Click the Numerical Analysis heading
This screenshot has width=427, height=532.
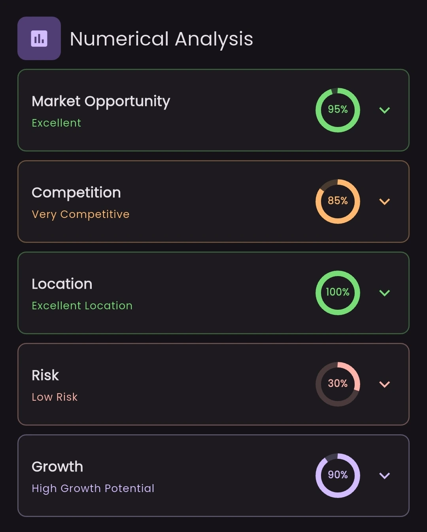click(x=161, y=39)
